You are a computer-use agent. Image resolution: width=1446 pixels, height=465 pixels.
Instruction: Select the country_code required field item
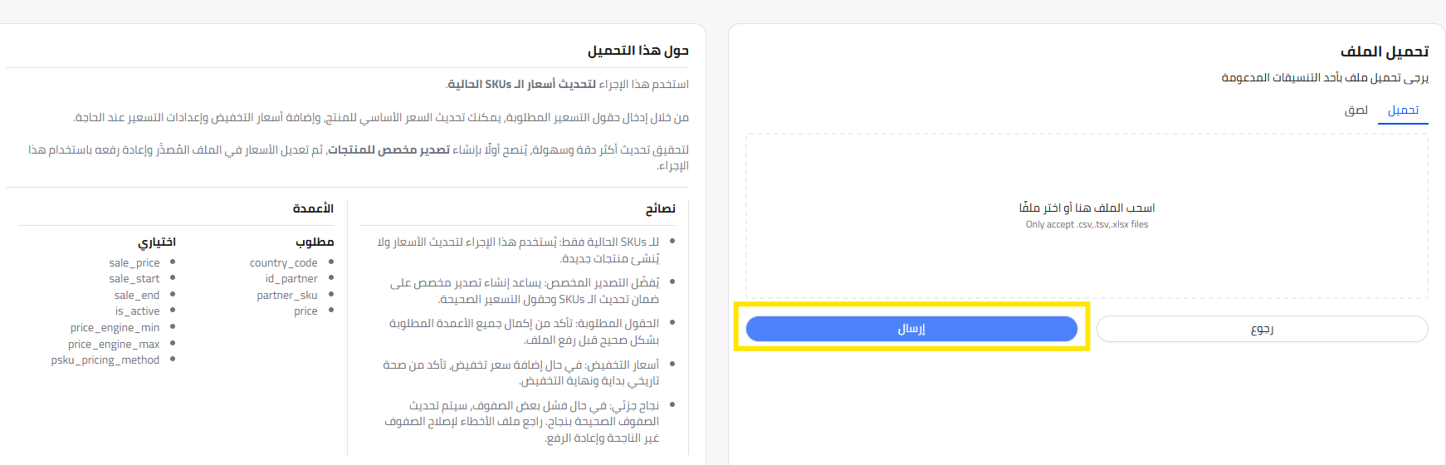coord(284,262)
